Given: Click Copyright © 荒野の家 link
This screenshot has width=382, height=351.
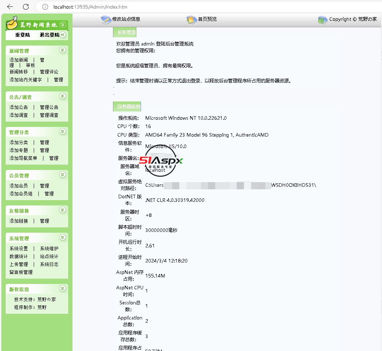Looking at the screenshot, I should click(353, 19).
